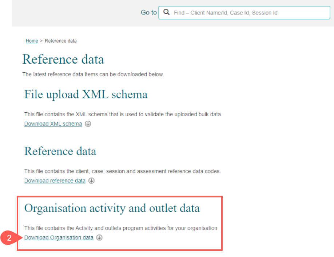Click the red numbered 2 callout badge
The image size is (334, 257).
point(10,238)
